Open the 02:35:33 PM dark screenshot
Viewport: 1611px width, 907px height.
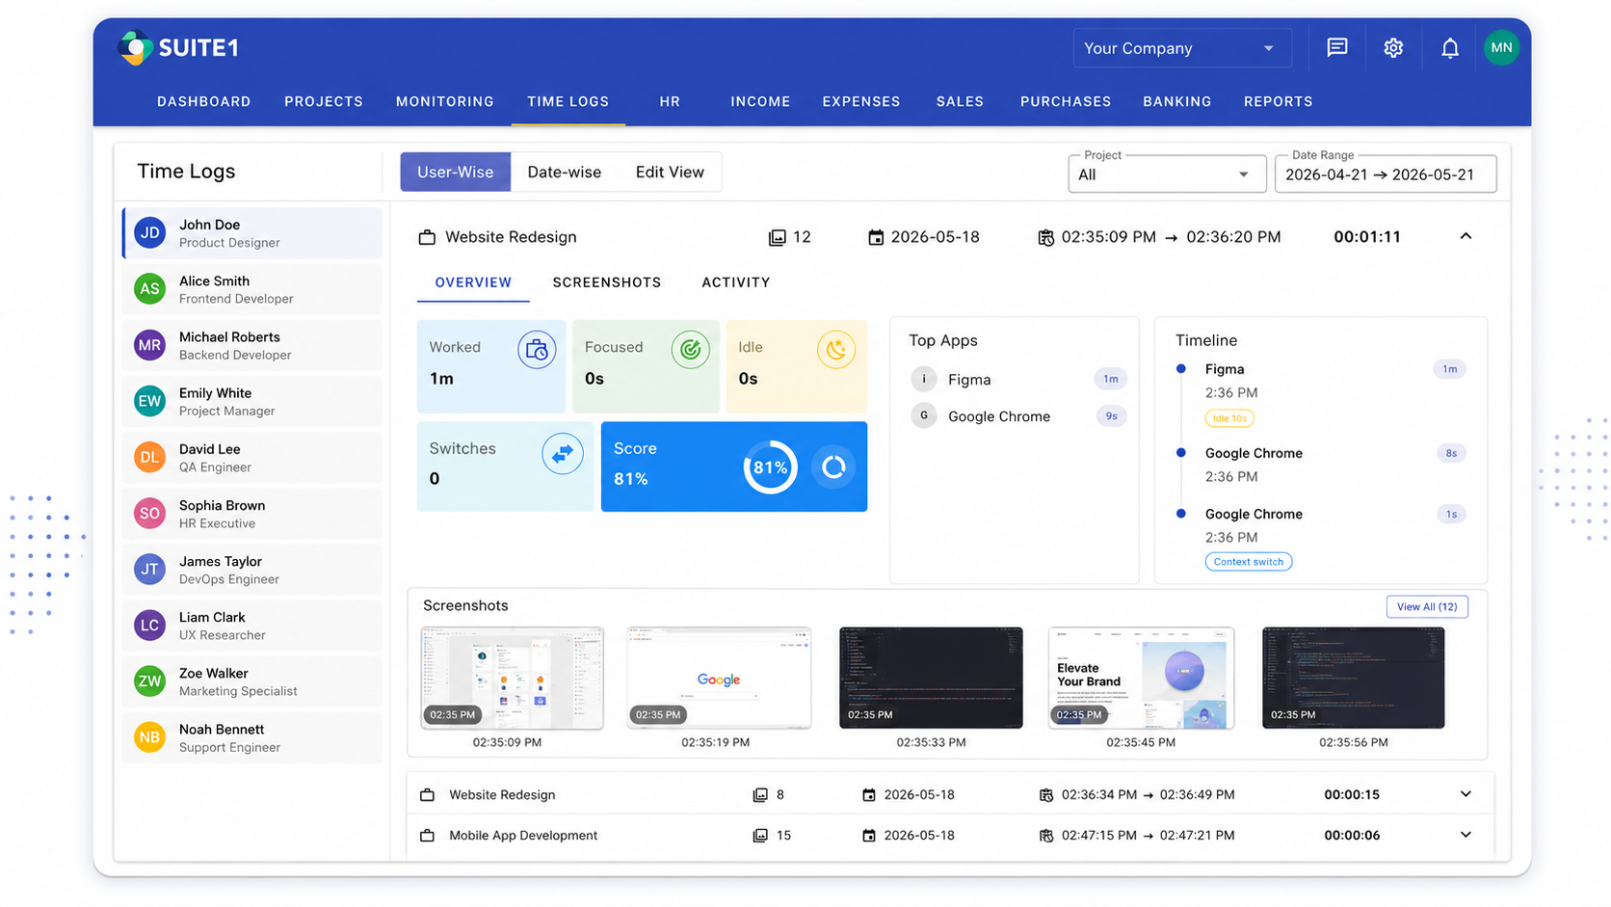pyautogui.click(x=931, y=678)
